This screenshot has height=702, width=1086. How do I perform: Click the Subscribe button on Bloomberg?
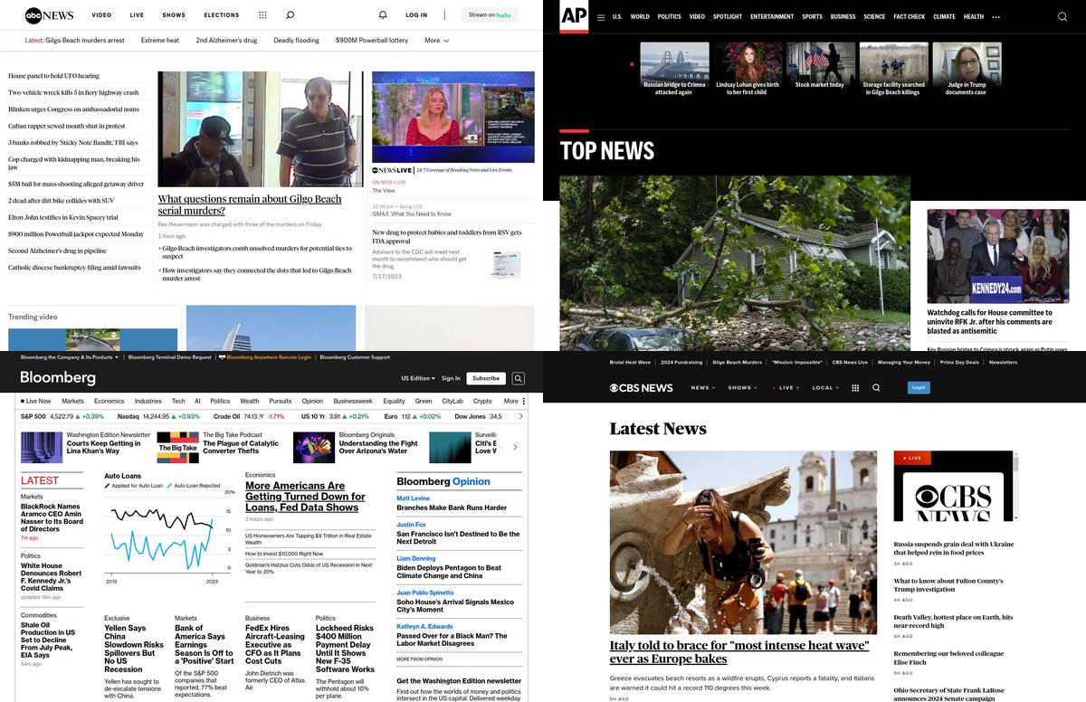point(486,379)
